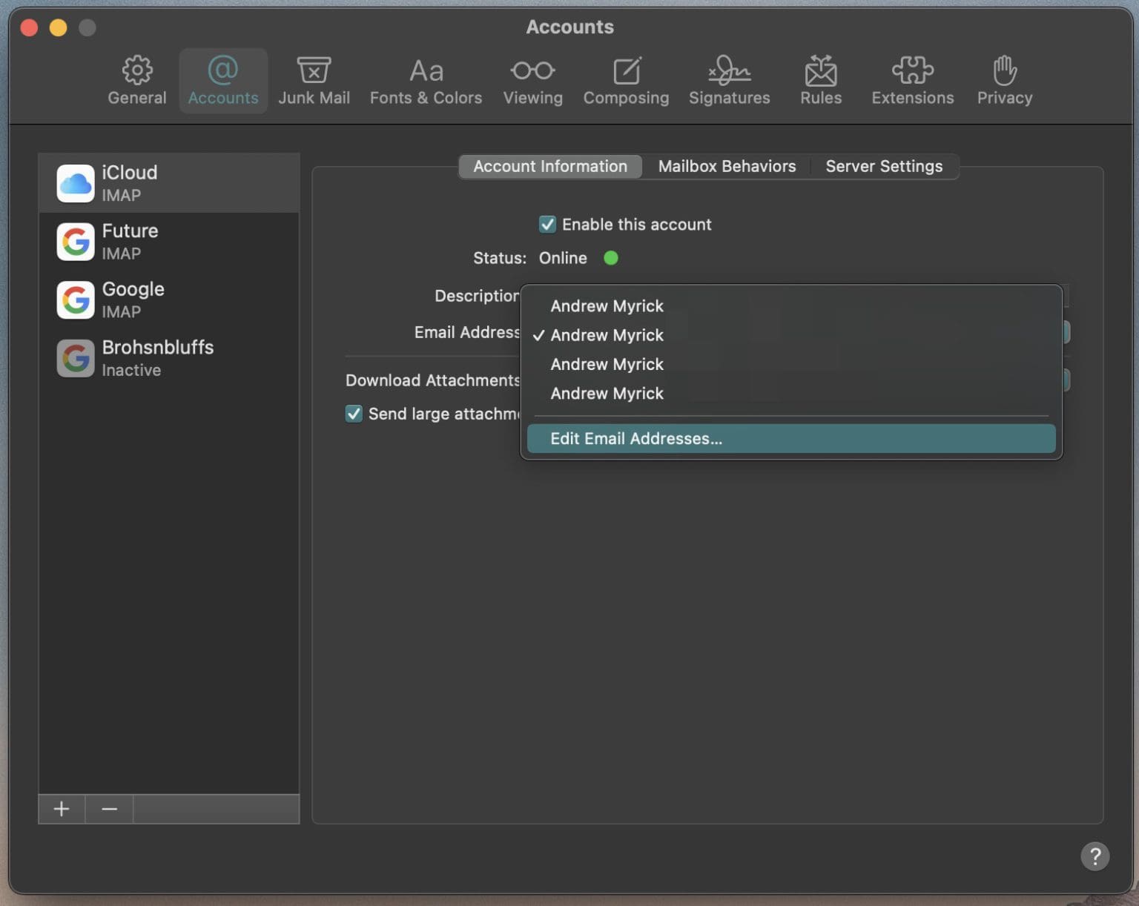This screenshot has width=1139, height=906.
Task: Select the Signatures preferences icon
Action: (x=729, y=79)
